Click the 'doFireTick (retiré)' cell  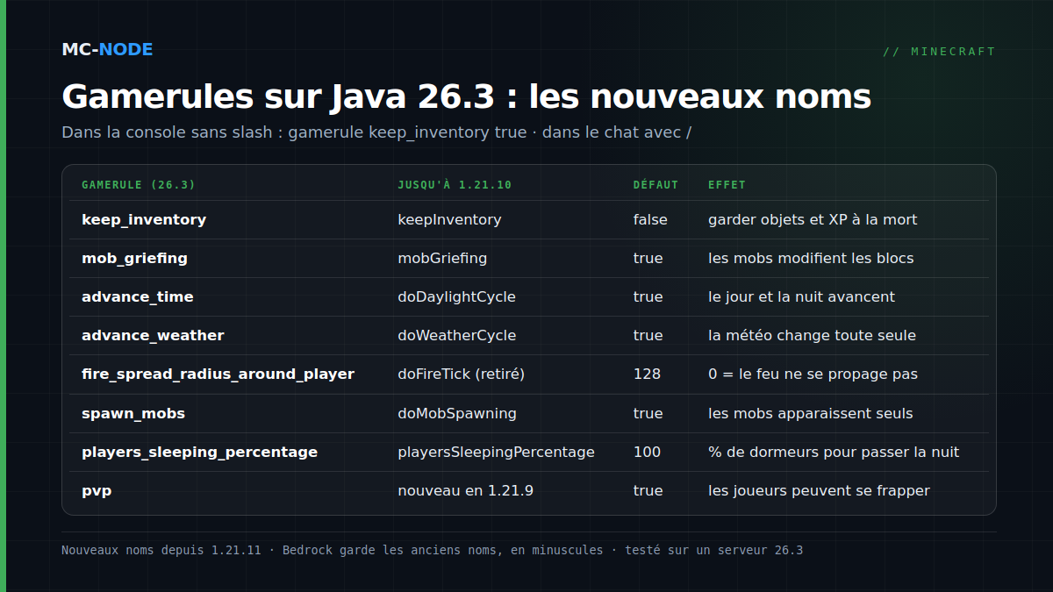461,374
